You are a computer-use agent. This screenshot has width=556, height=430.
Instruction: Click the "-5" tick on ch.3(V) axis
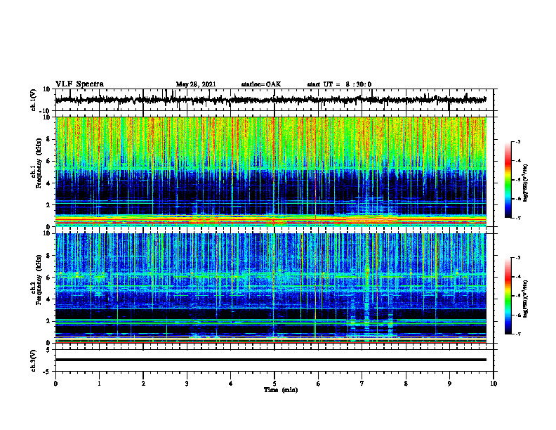coord(48,372)
